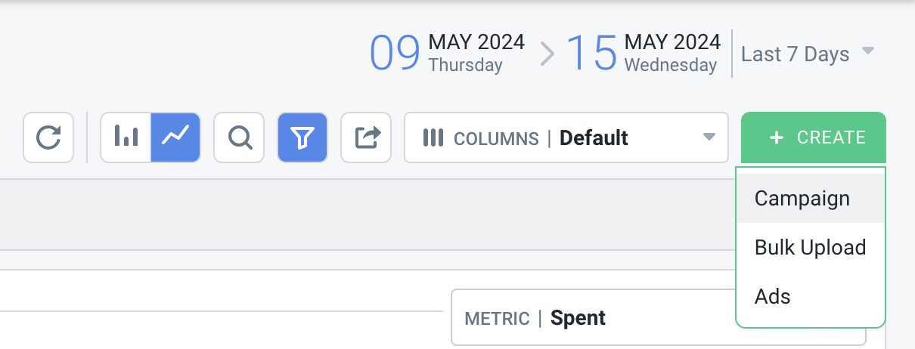Open the search magnifier tool
This screenshot has height=349, width=915.
pos(239,137)
